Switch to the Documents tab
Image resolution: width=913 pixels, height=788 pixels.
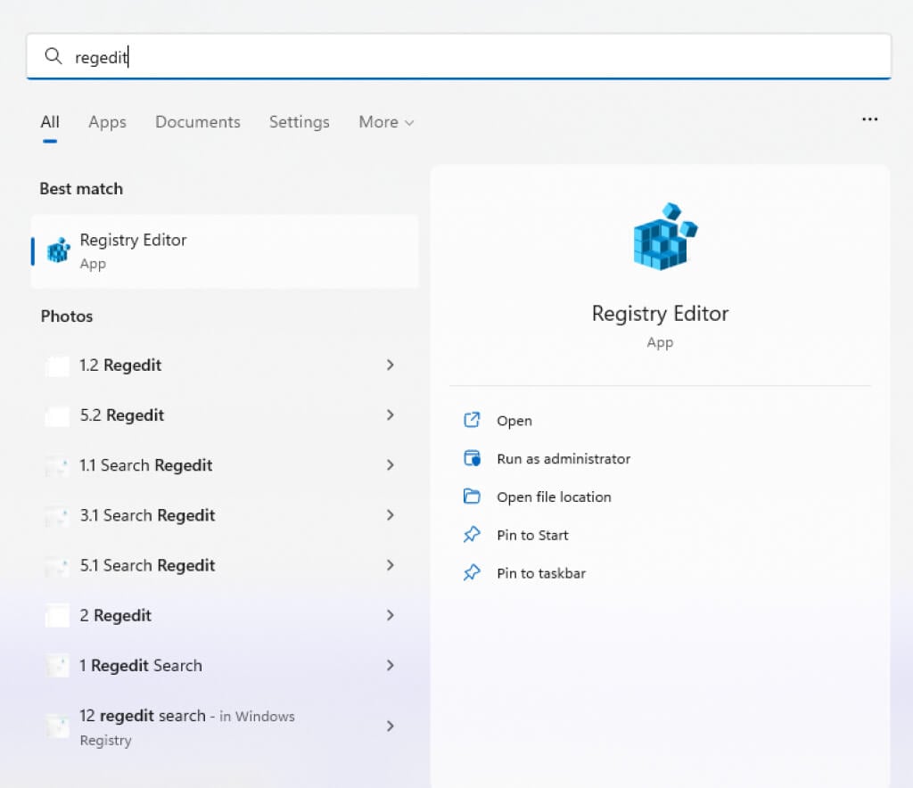click(197, 121)
